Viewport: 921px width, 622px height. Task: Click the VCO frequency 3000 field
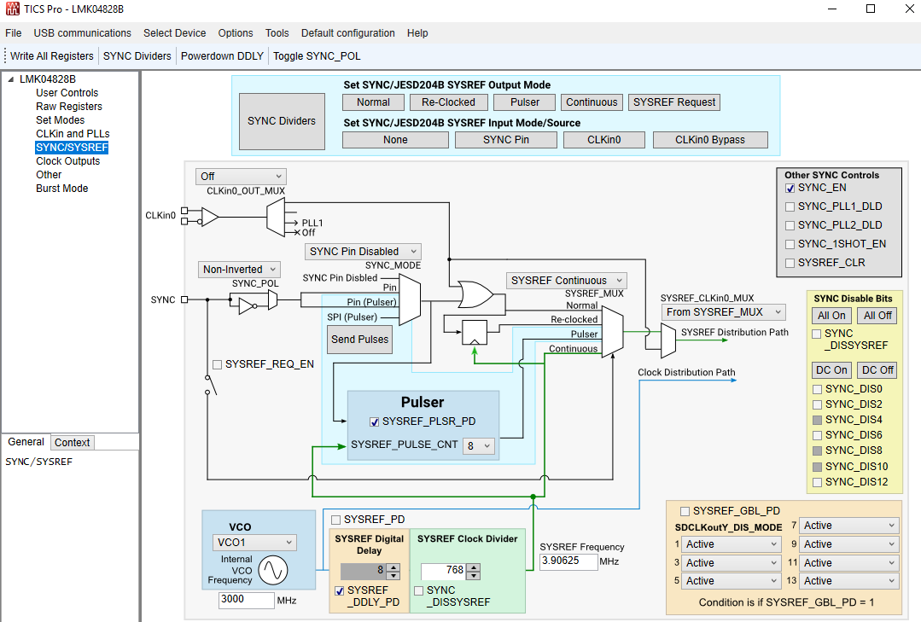point(246,600)
